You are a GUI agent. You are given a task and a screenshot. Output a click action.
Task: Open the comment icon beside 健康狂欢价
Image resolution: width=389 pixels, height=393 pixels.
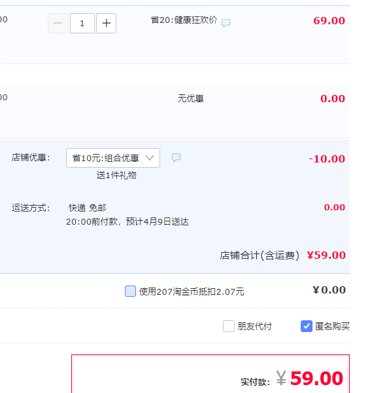[x=226, y=23]
